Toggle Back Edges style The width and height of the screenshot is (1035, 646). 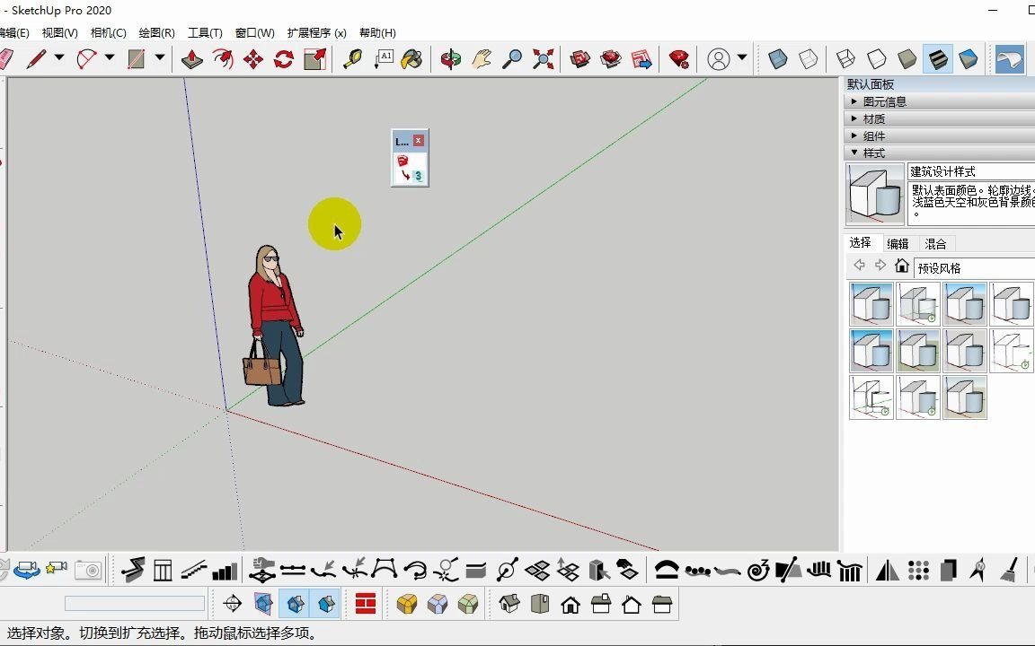809,59
